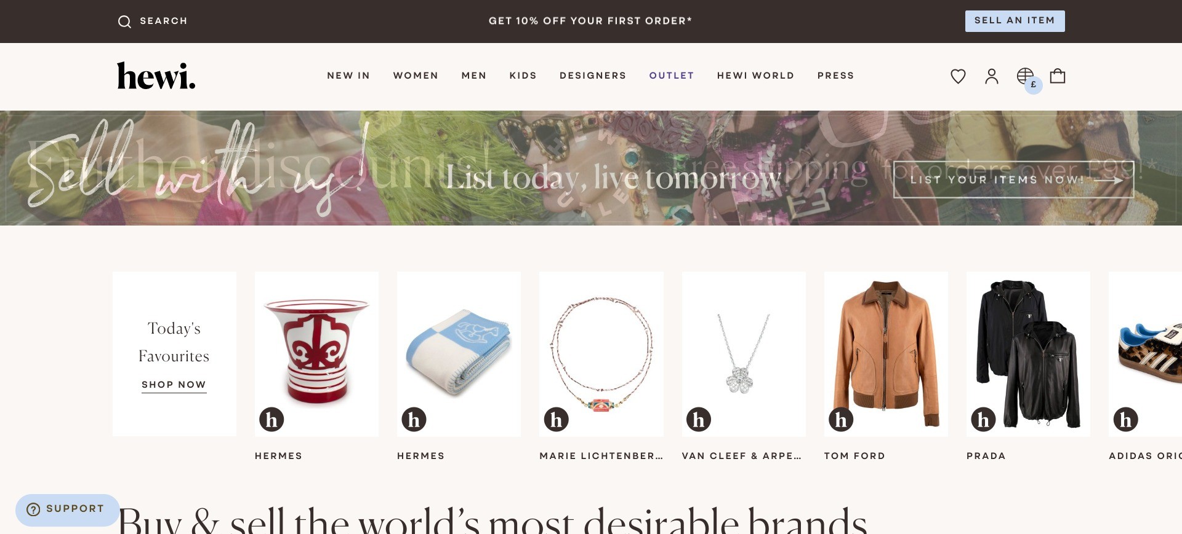The image size is (1182, 534).
Task: Open the Women menu
Action: 416,76
